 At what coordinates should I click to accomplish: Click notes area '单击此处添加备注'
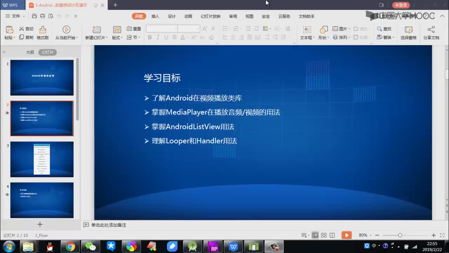coord(109,225)
